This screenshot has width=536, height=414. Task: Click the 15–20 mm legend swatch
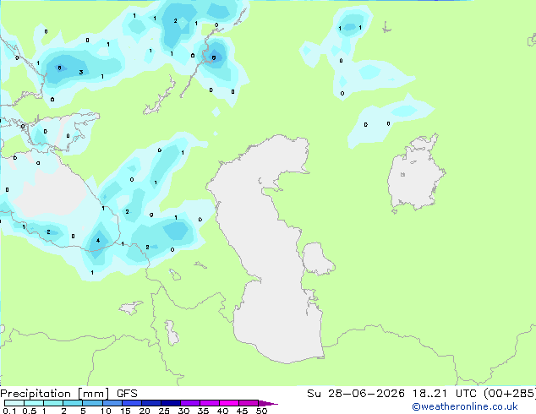pos(132,403)
